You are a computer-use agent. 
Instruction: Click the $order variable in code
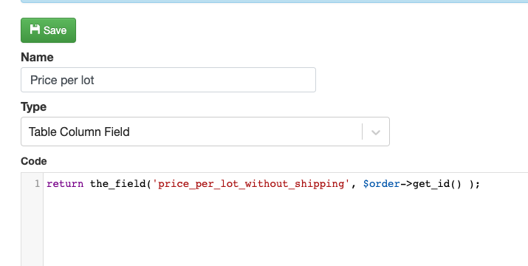[x=382, y=184]
